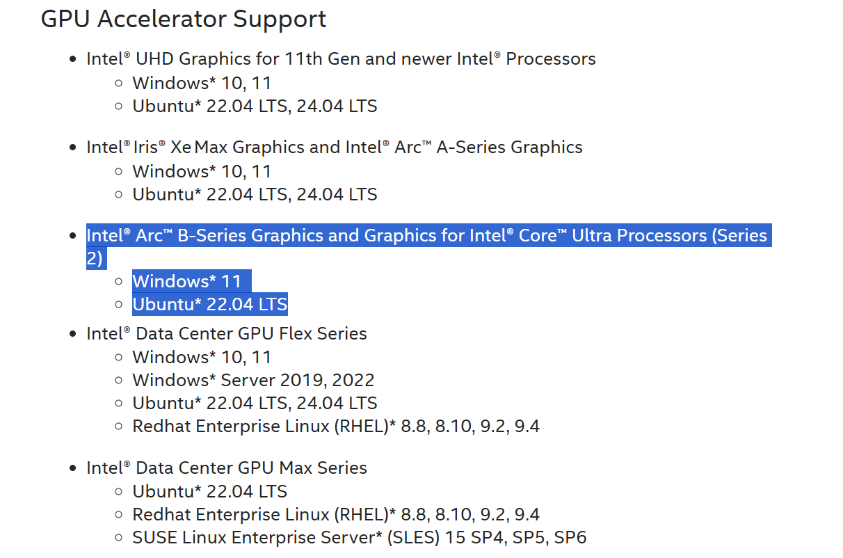Click the highlighted Windows 11 entry
This screenshot has height=558, width=843.
coord(186,281)
